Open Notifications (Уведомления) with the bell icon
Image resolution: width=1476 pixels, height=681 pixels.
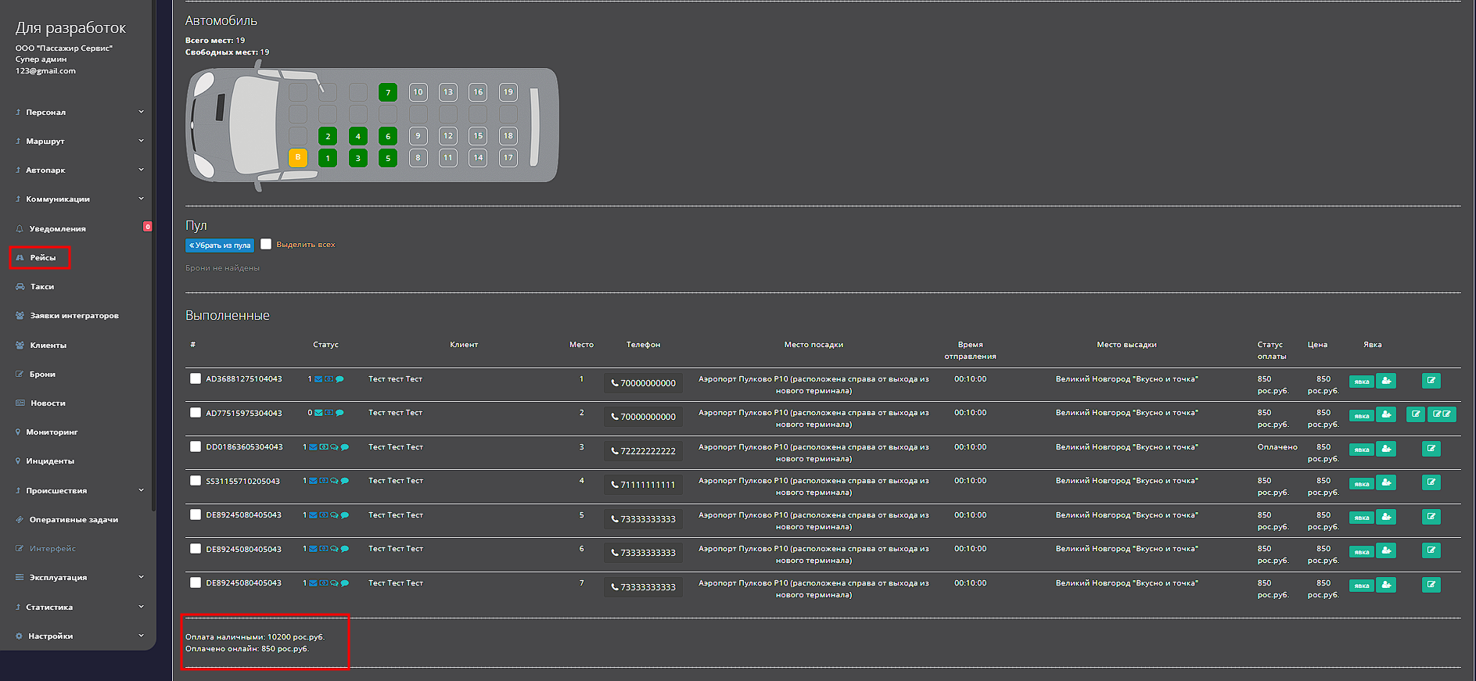tap(57, 229)
